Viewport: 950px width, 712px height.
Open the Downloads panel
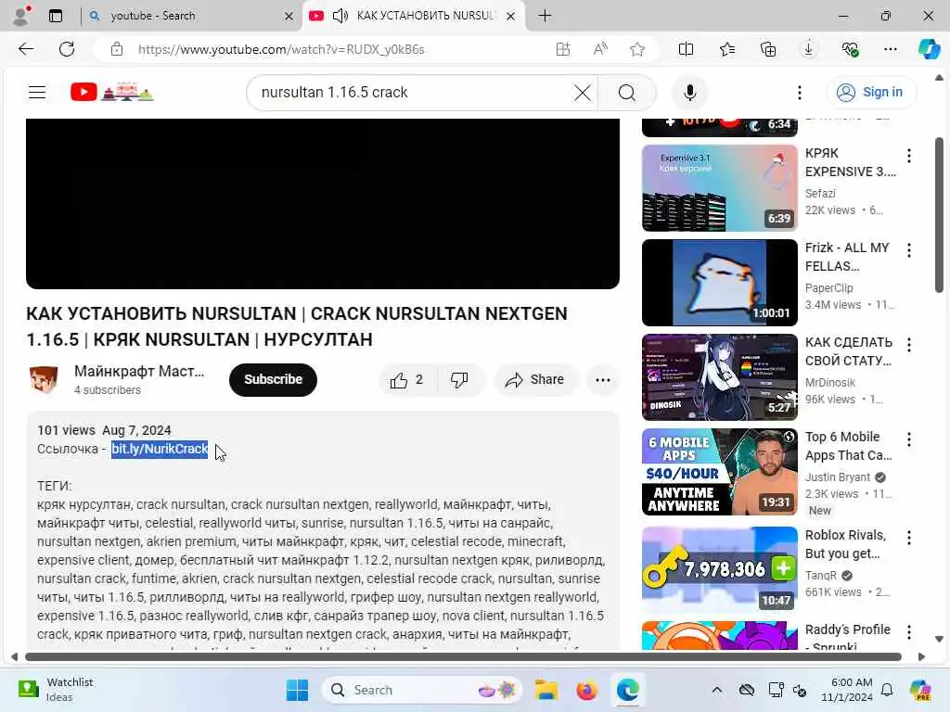coord(808,49)
